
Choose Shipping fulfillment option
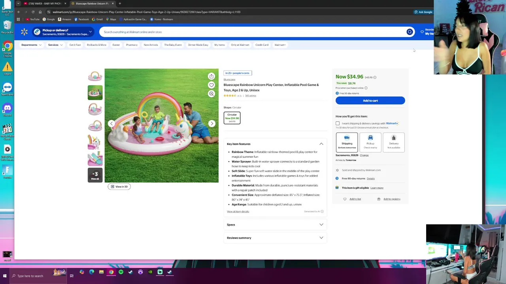(347, 142)
